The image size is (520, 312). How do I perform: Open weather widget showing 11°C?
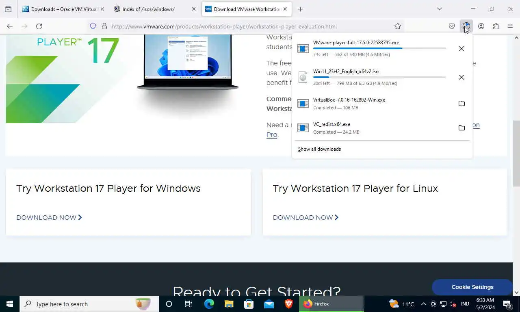pyautogui.click(x=402, y=304)
